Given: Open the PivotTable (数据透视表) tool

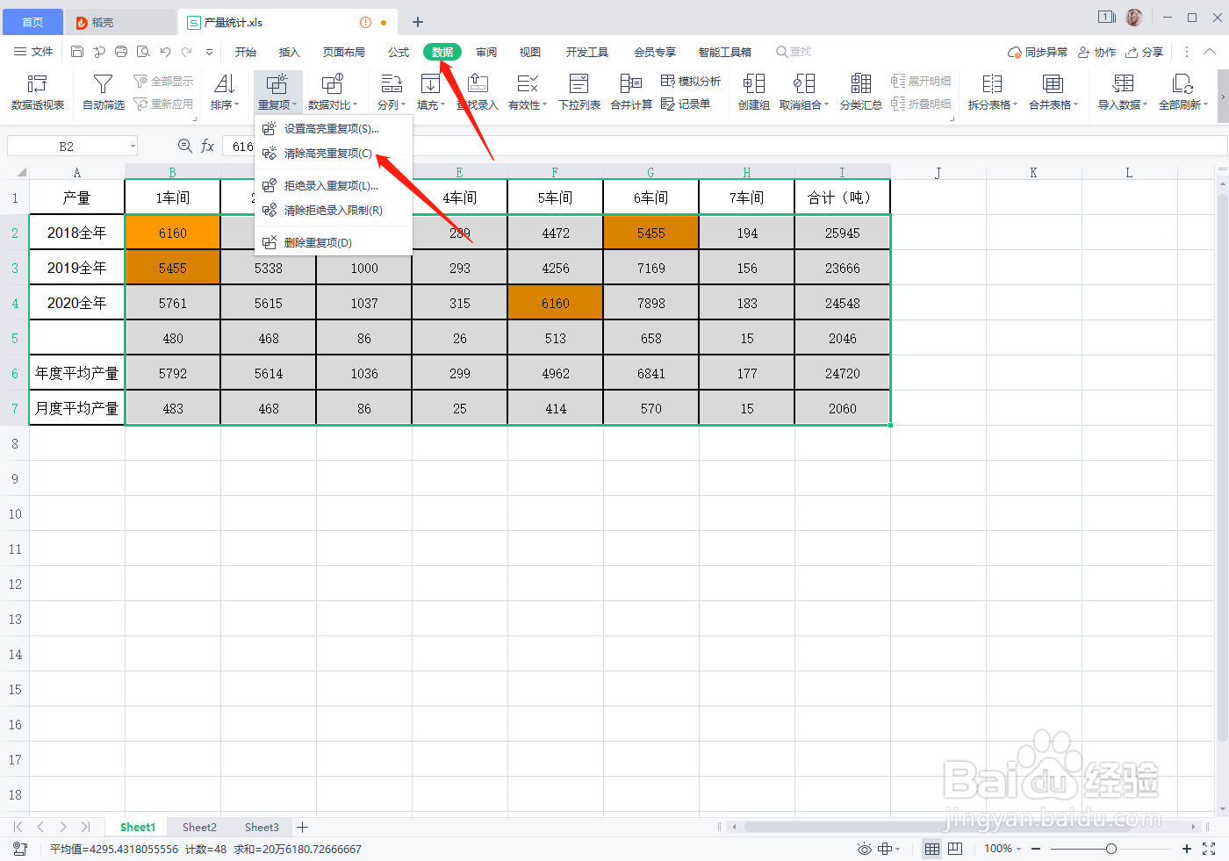Looking at the screenshot, I should pos(37,91).
